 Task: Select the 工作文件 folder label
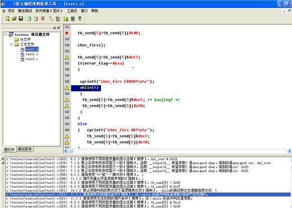click(x=27, y=44)
